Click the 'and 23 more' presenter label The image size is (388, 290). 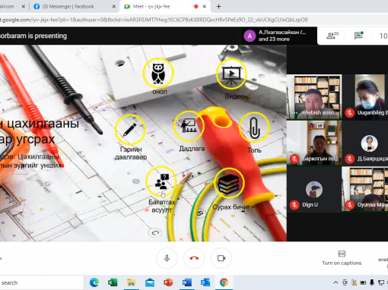coord(274,39)
